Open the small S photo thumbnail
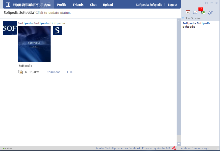Image resolution: width=220 pixels, height=151 pixels. [57, 30]
